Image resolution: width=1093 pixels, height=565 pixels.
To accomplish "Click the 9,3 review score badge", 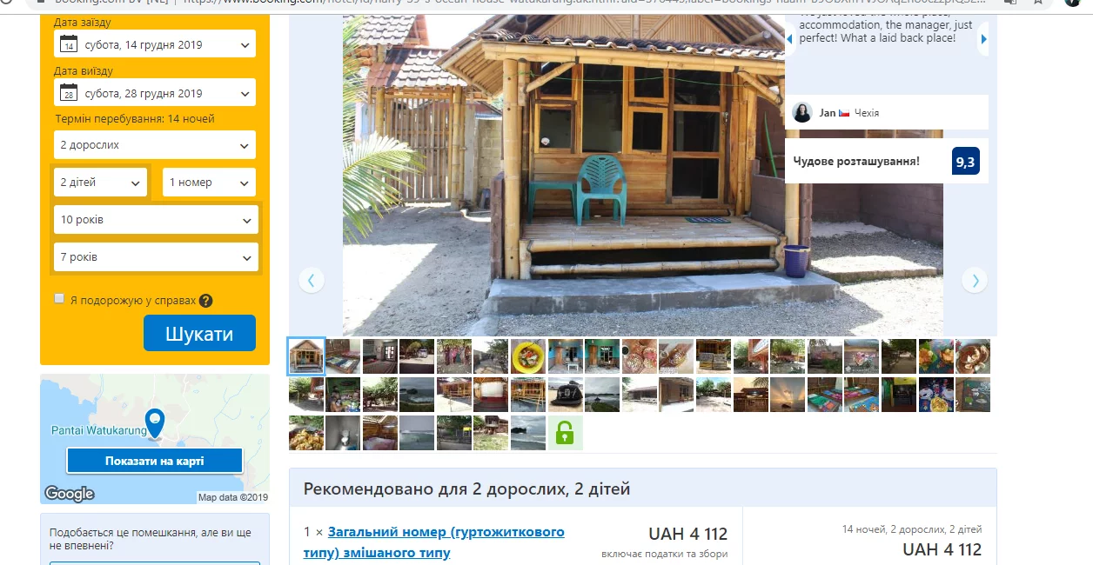I will coord(966,162).
